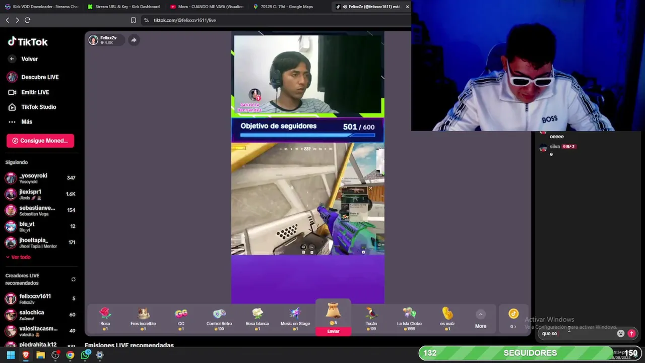Viewport: 645px width, 363px height.
Task: Click the Volver back arrow
Action: (12, 59)
